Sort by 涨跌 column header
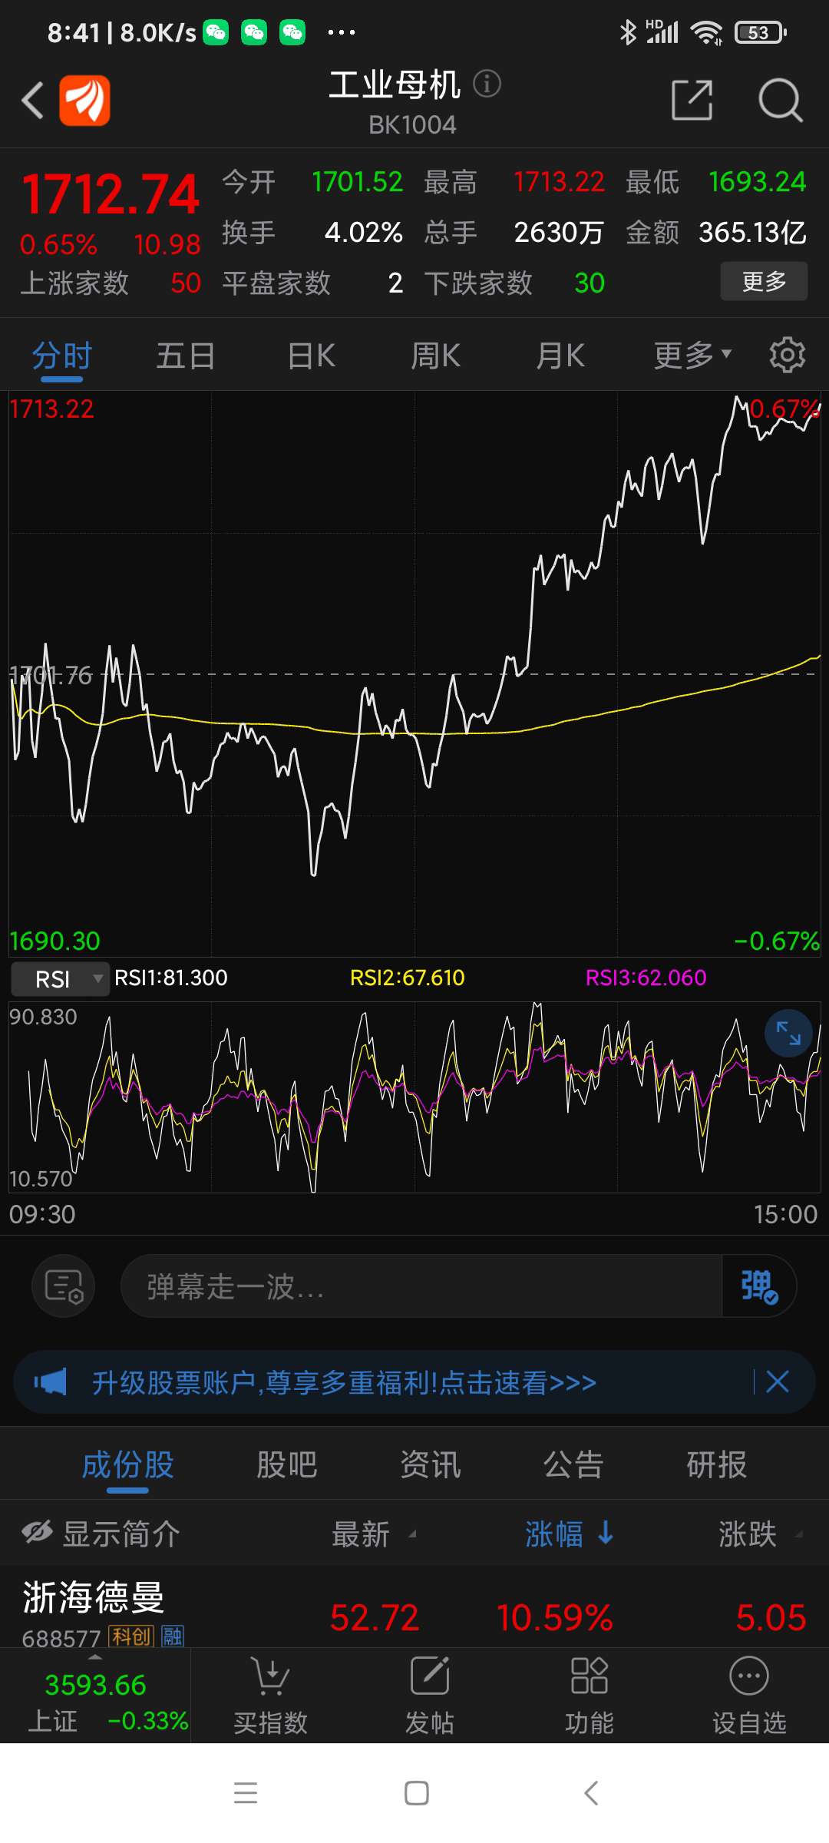This screenshot has width=829, height=1843. pos(760,1534)
